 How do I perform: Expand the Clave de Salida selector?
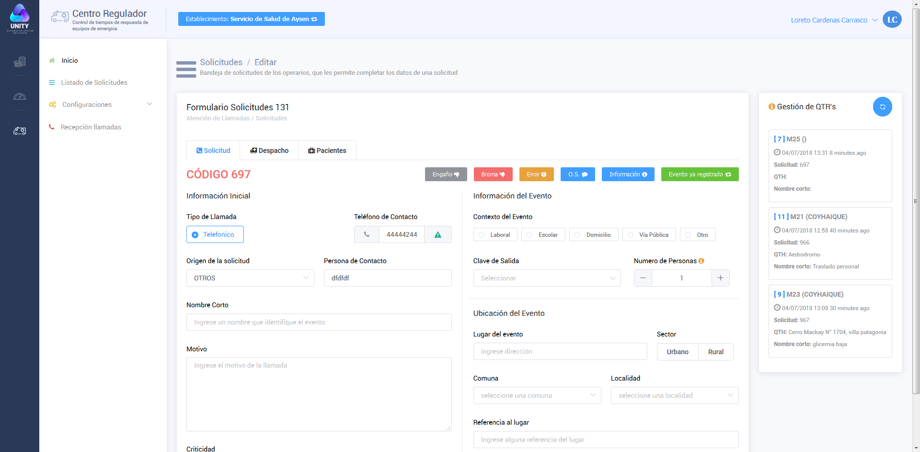pyautogui.click(x=547, y=278)
